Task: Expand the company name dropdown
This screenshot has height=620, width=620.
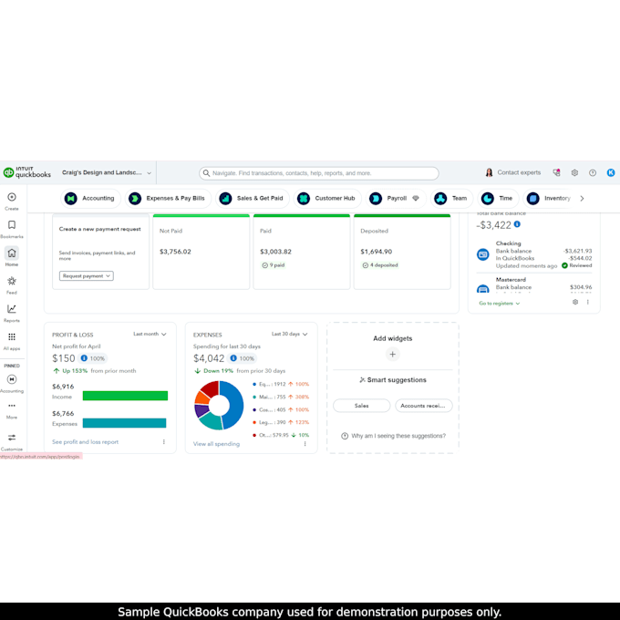Action: coord(107,173)
